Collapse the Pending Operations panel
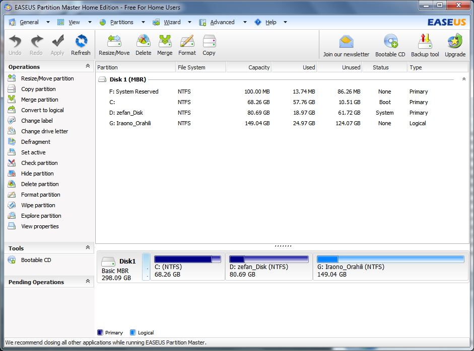 coord(88,281)
